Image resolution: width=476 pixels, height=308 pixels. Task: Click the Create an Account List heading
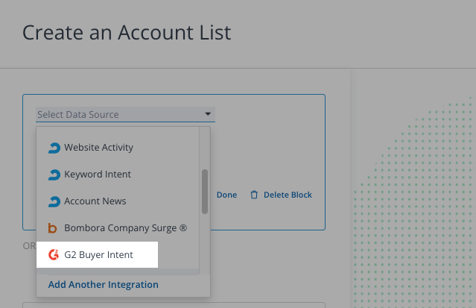[x=127, y=32]
